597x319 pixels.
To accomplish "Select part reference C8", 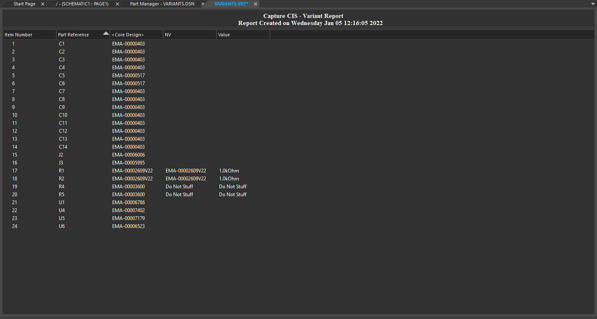I will (x=62, y=99).
